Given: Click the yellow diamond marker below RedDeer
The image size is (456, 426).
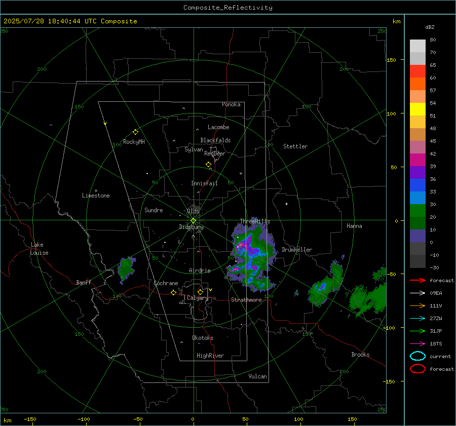Looking at the screenshot, I should (x=208, y=165).
